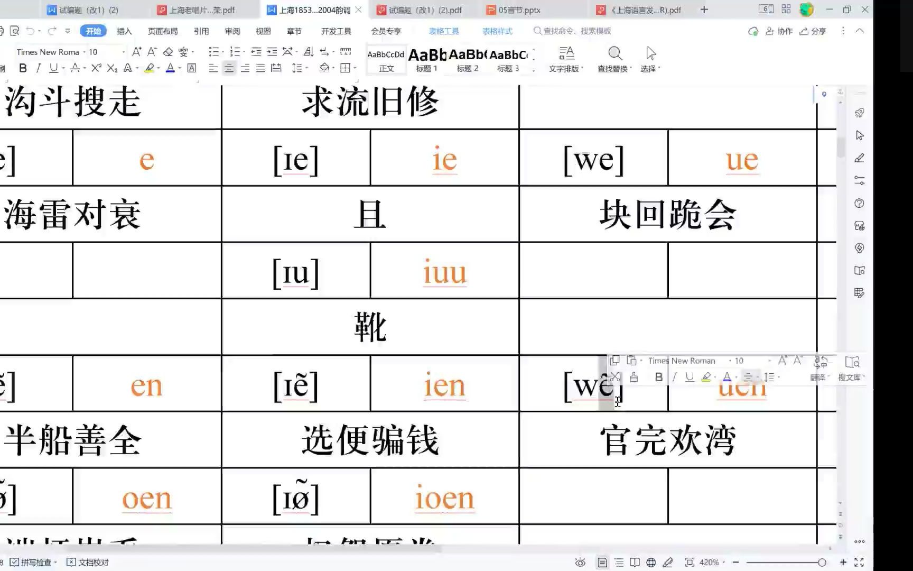Toggle eye-protection mode in status bar
Screen dimensions: 913x571
coord(580,563)
